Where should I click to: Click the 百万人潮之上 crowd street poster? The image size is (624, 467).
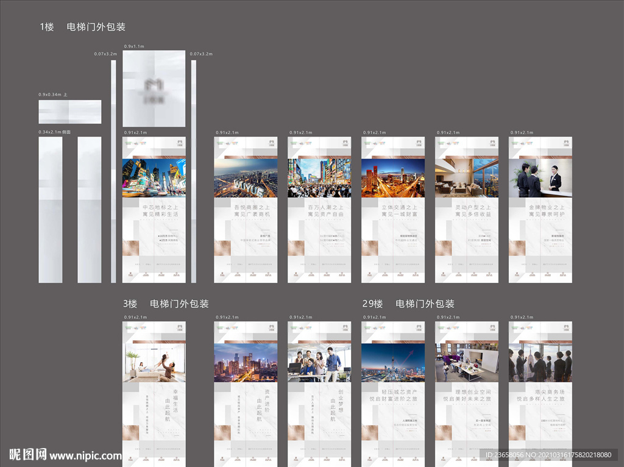[319, 209]
